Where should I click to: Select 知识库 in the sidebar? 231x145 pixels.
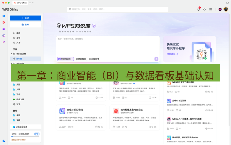25,59
